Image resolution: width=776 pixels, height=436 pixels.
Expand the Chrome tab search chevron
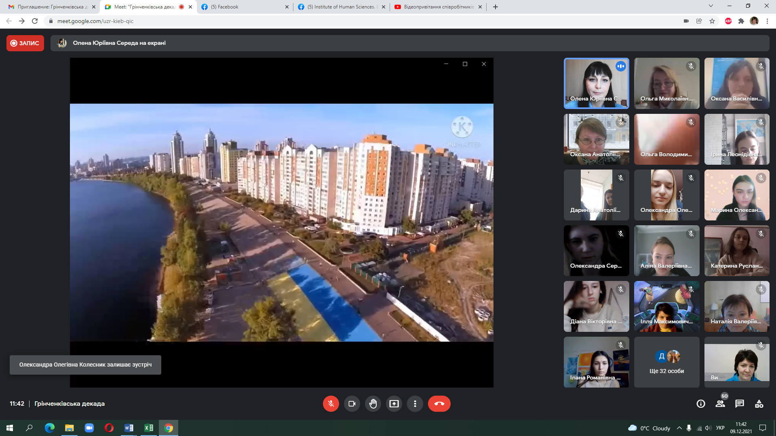[711, 6]
